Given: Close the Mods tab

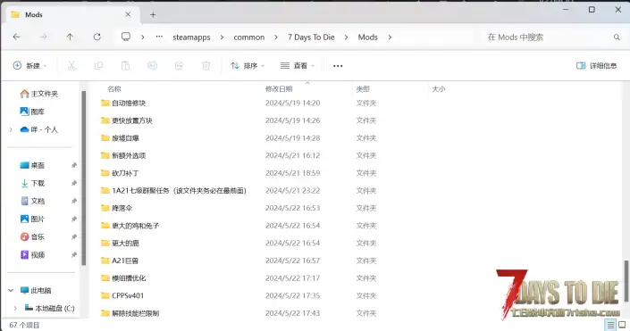Looking at the screenshot, I should [128, 14].
